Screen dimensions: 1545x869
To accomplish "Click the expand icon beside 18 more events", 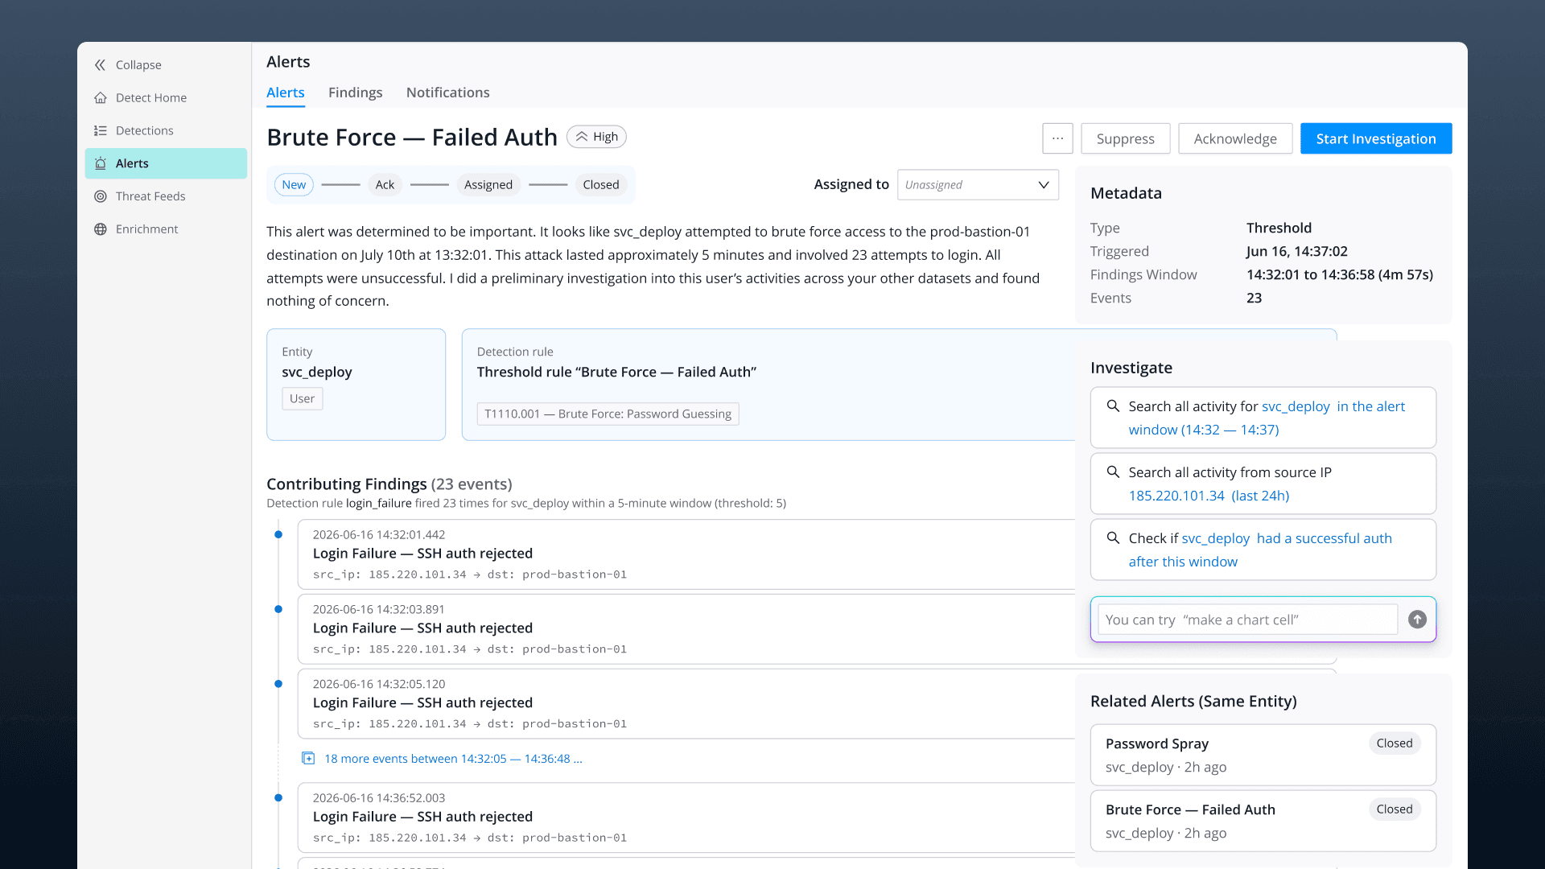I will [x=308, y=758].
